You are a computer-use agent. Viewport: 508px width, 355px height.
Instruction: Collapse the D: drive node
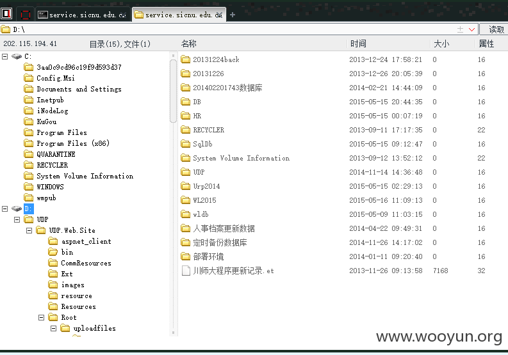(5, 209)
